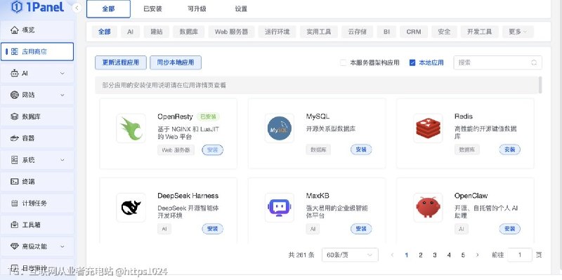Open the MySQL app logo
562x280 pixels.
tap(280, 128)
